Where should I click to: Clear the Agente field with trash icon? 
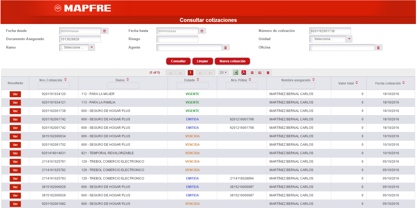pyautogui.click(x=226, y=48)
